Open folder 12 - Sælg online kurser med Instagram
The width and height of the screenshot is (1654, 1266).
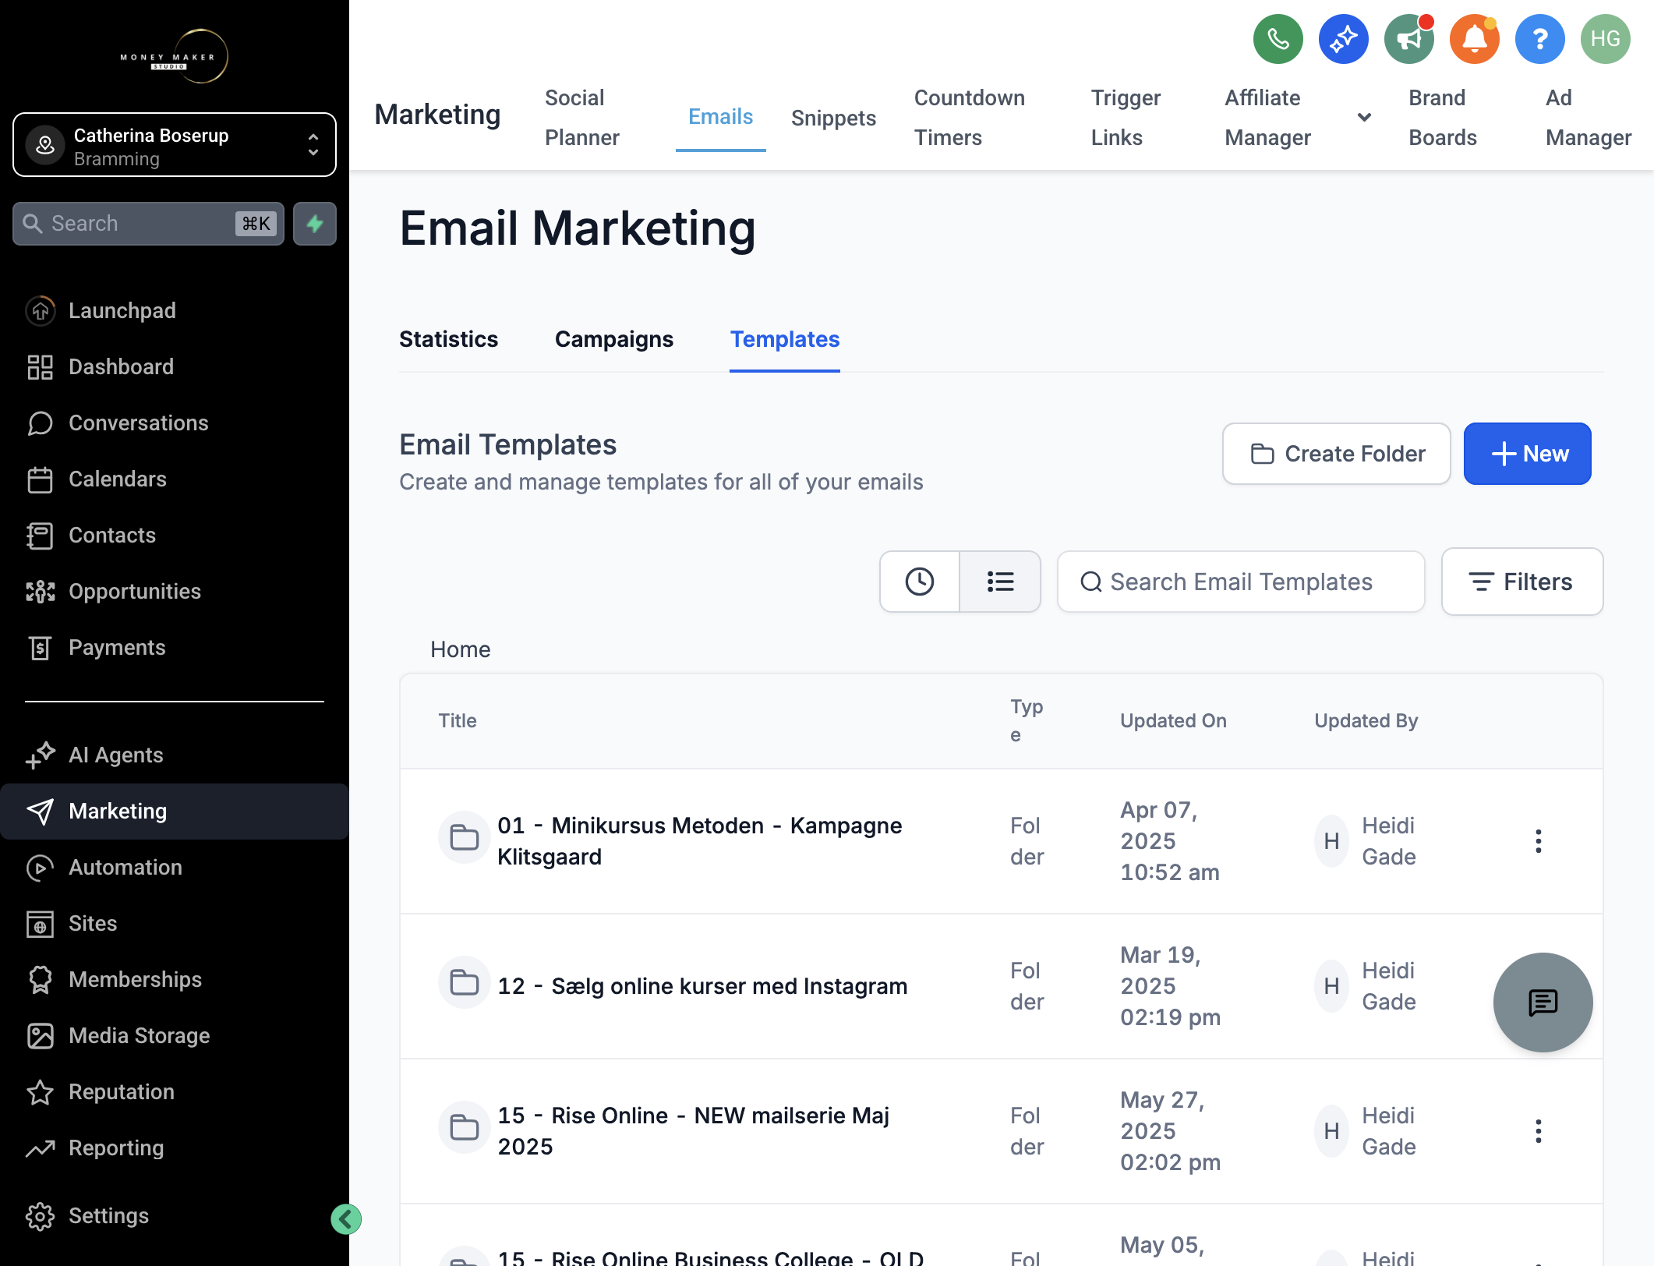point(702,986)
